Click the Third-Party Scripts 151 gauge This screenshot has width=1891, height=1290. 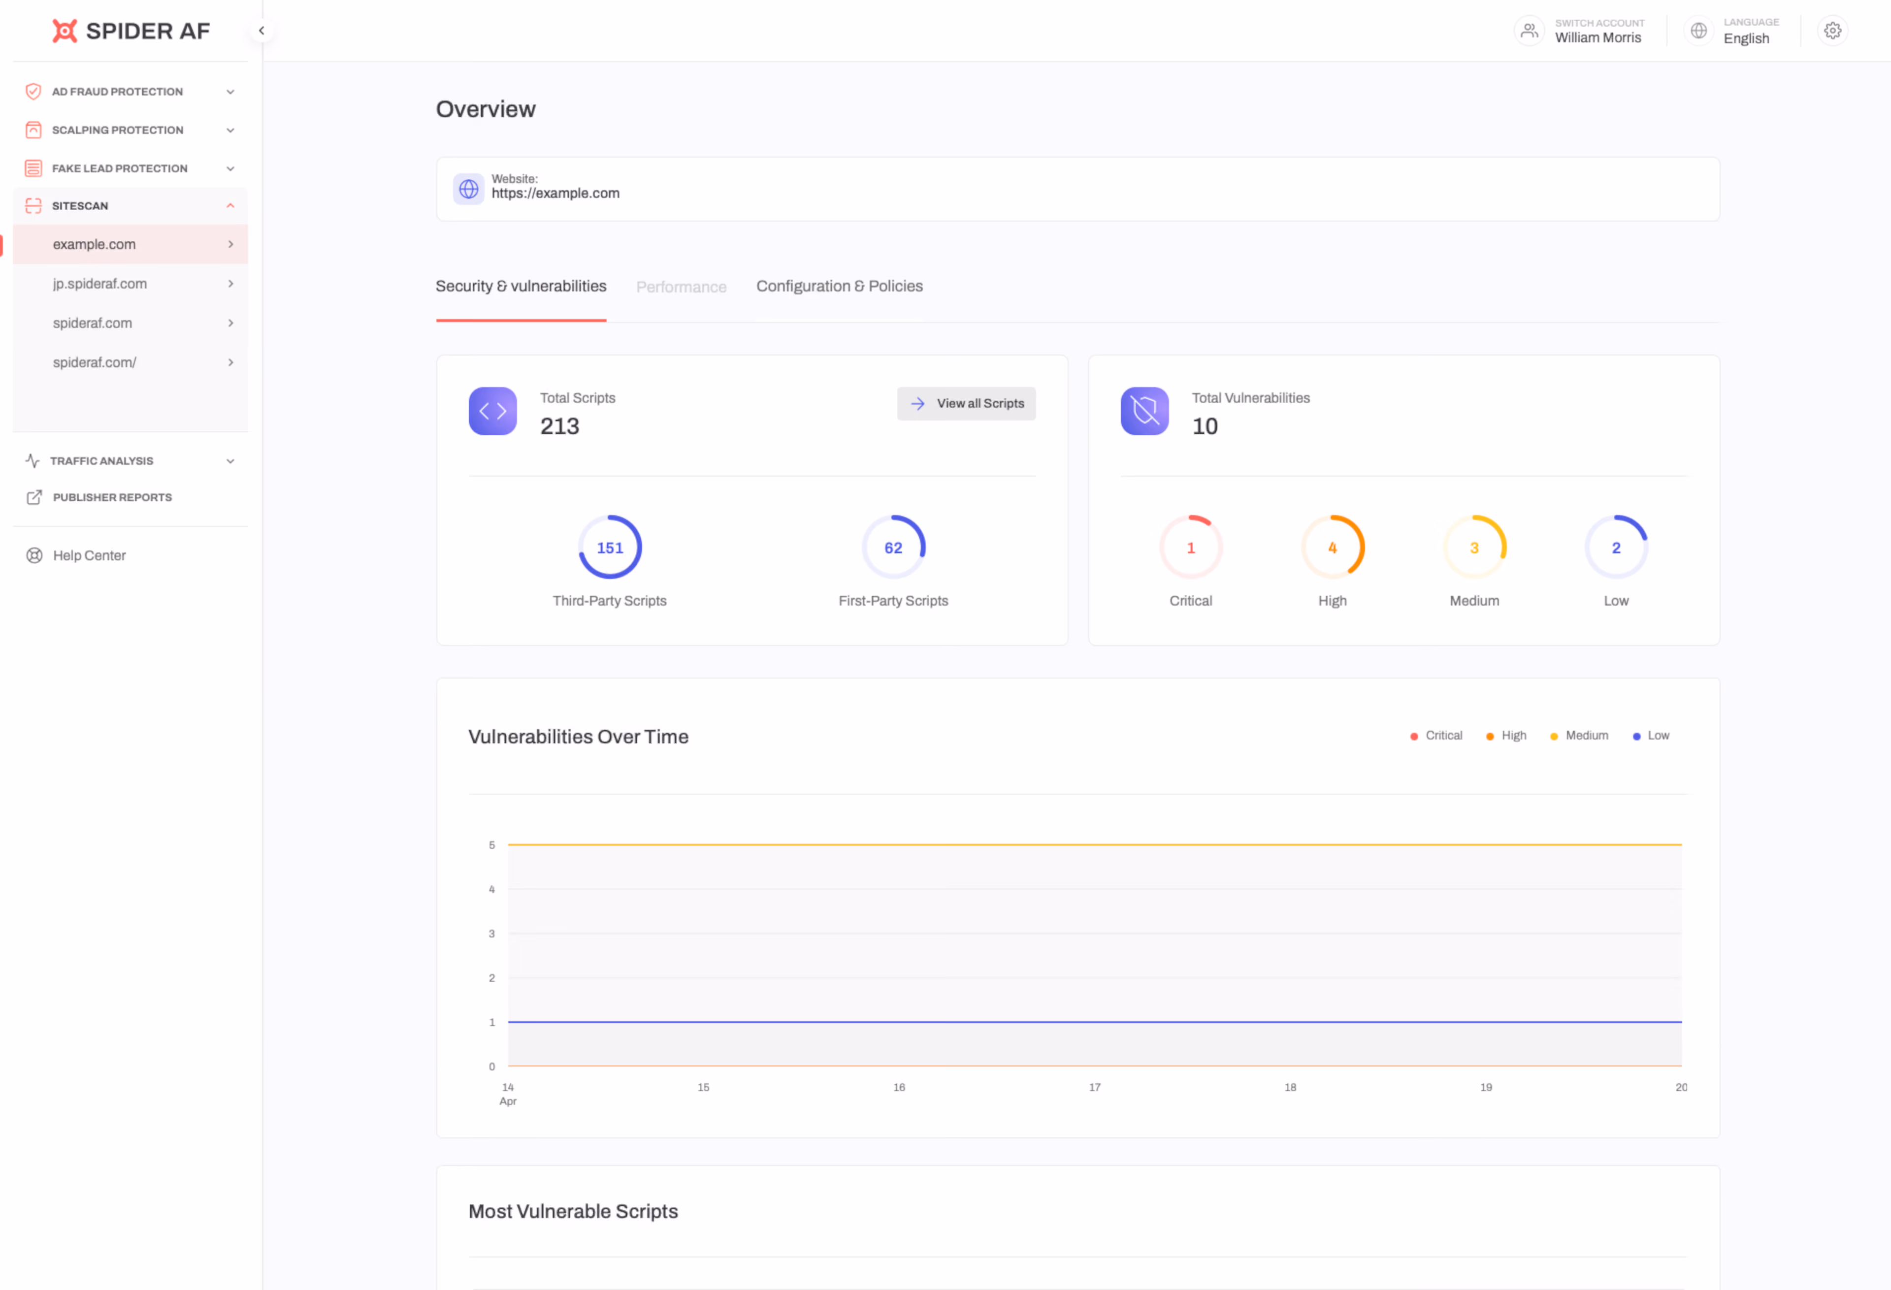[x=610, y=548]
